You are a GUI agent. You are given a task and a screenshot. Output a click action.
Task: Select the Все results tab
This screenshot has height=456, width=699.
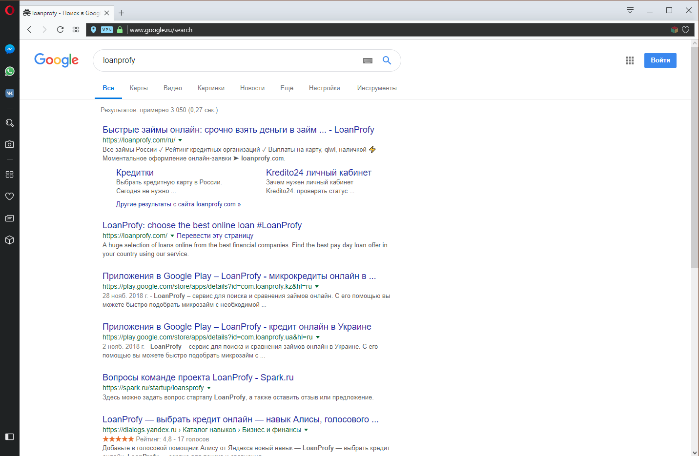pyautogui.click(x=108, y=88)
